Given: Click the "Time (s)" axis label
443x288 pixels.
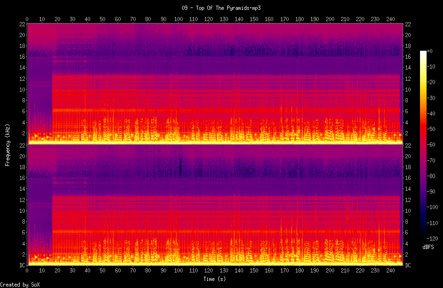Looking at the screenshot, I should coord(215,279).
